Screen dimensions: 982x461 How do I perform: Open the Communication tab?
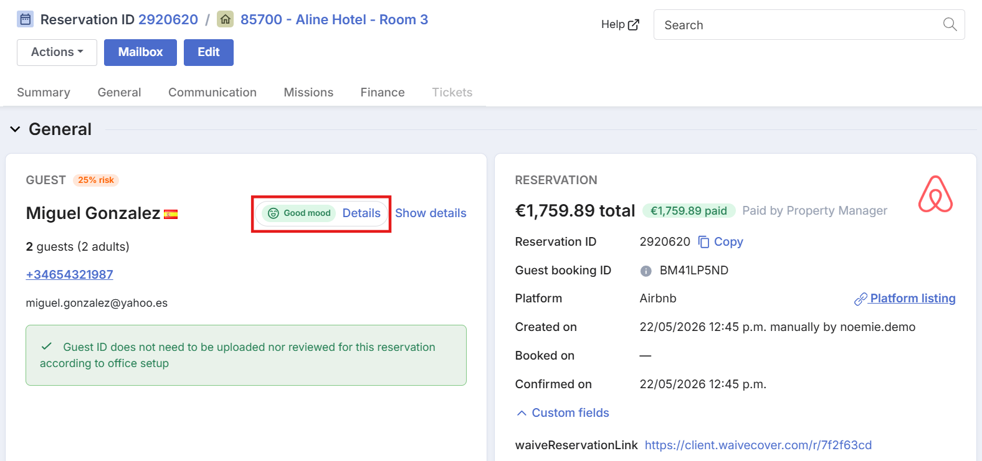click(212, 92)
